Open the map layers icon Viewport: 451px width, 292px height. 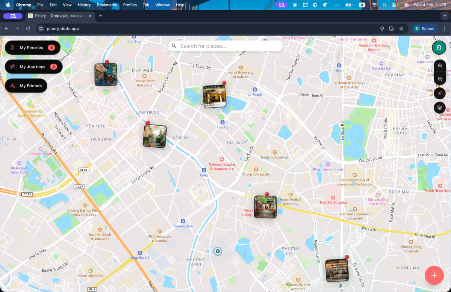tap(440, 108)
